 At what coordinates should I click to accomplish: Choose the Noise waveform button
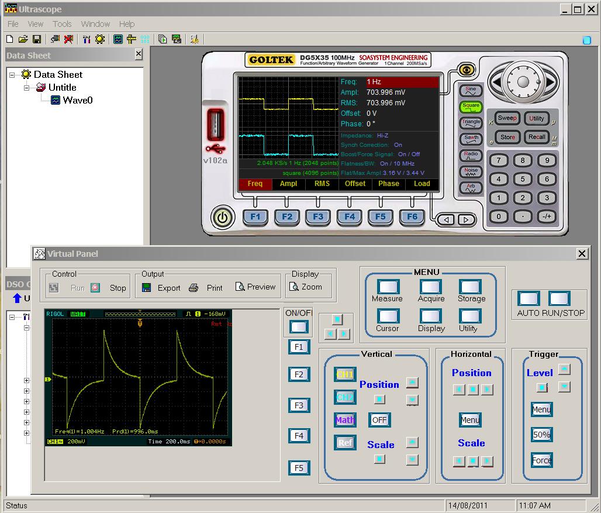tap(471, 171)
